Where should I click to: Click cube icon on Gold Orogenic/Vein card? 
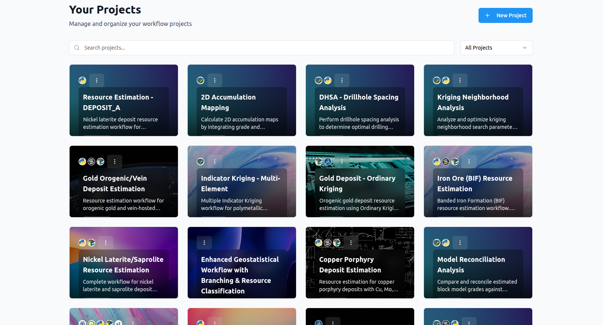coord(100,162)
